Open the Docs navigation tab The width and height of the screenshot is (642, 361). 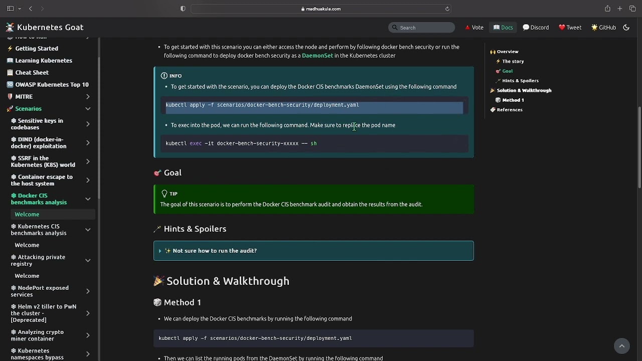pos(503,28)
